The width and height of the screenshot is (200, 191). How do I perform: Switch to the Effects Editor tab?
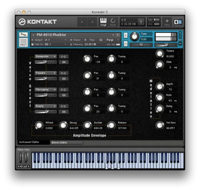click(67, 142)
